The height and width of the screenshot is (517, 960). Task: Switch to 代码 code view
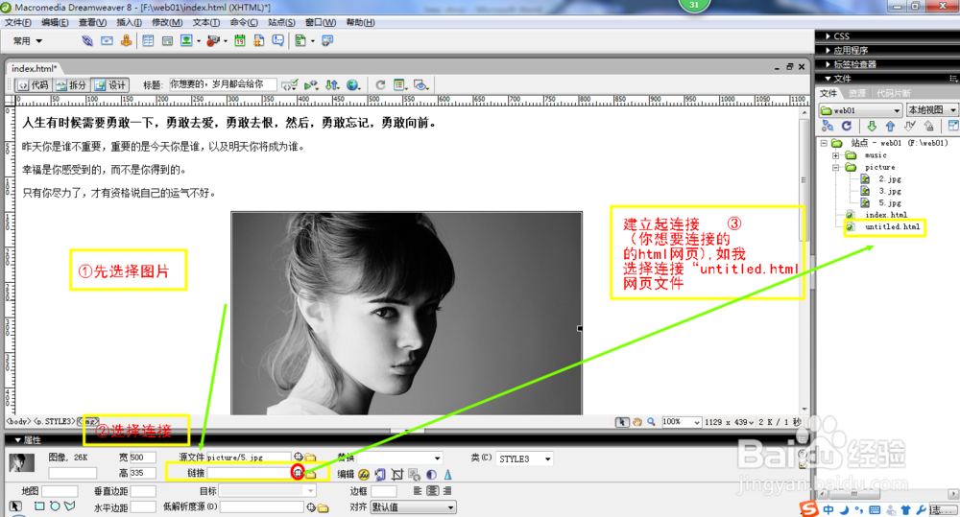pyautogui.click(x=33, y=85)
